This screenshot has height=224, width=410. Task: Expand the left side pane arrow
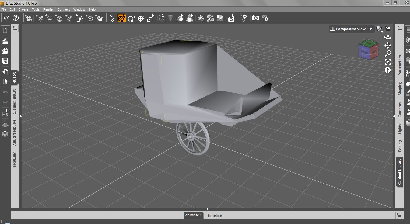[x=21, y=116]
